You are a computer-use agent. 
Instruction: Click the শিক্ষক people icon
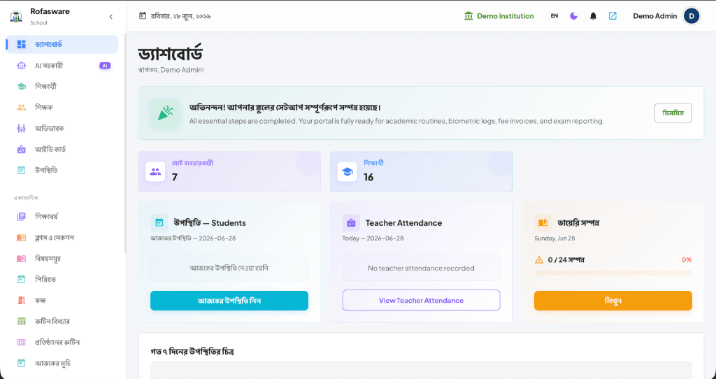click(x=21, y=107)
